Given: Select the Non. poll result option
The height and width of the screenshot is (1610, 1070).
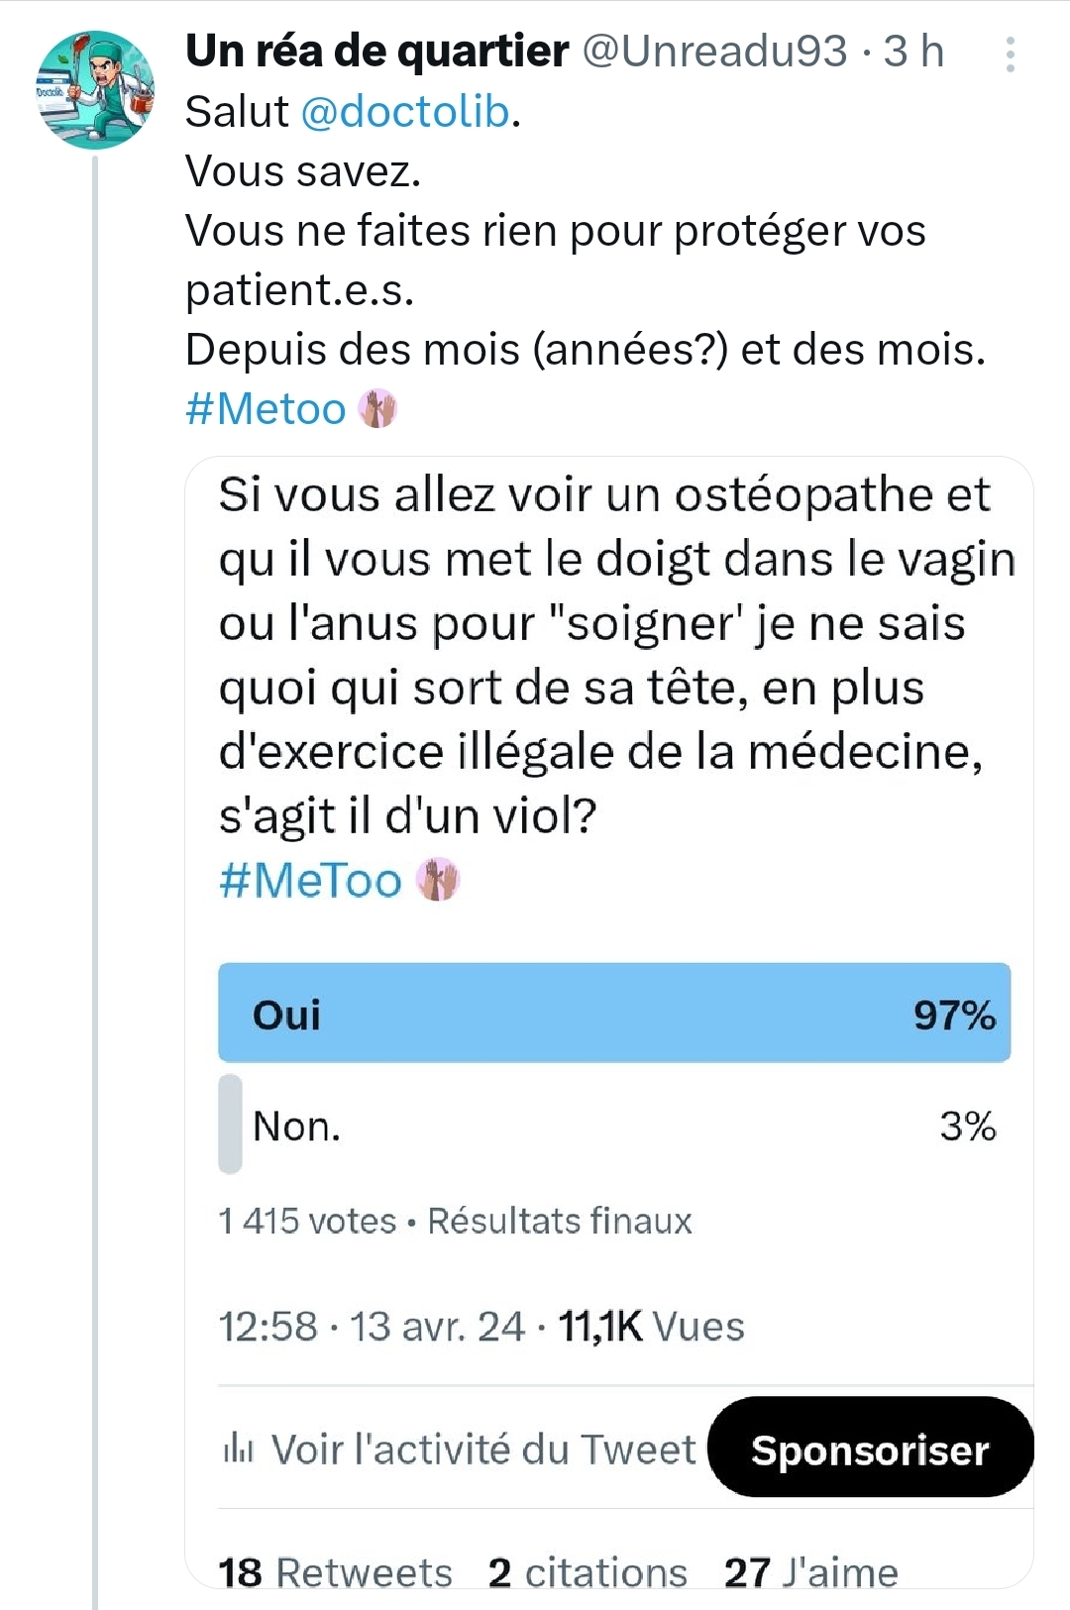Looking at the screenshot, I should [614, 1127].
